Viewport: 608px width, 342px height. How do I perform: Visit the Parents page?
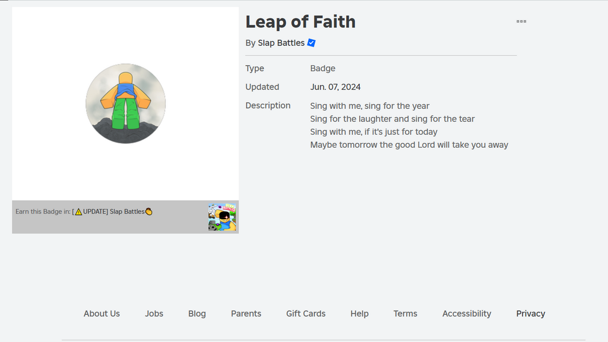[246, 313]
